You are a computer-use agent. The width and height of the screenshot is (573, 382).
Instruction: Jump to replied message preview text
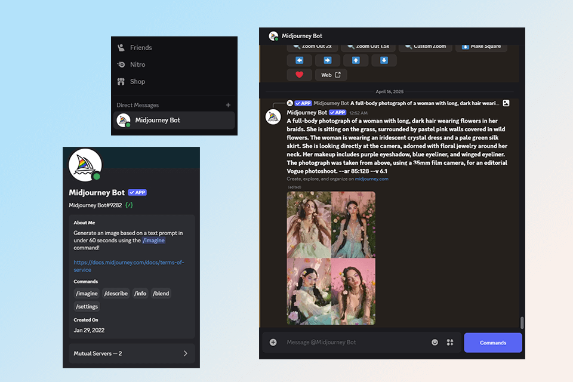point(424,103)
